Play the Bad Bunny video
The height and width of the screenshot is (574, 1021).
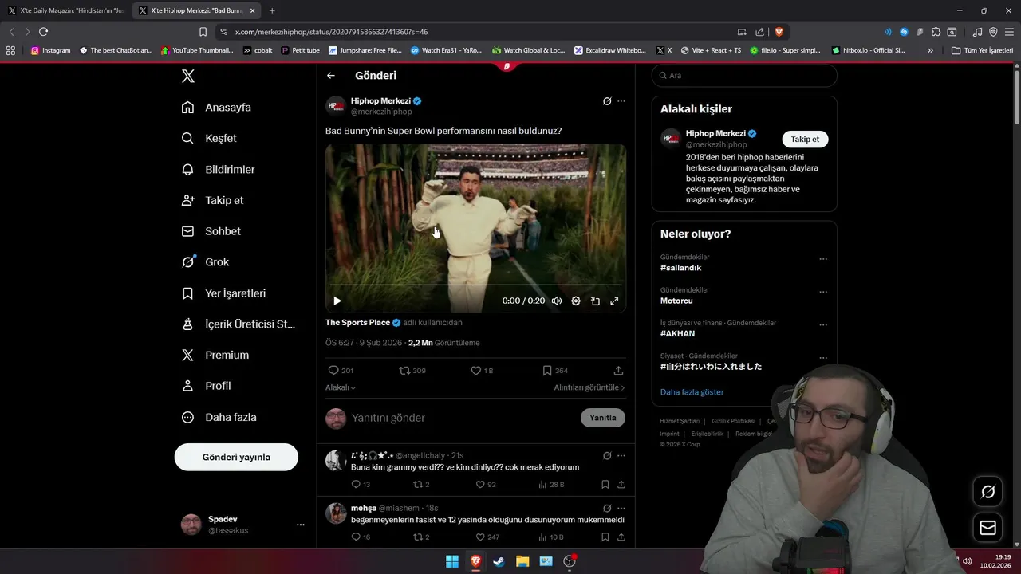(x=337, y=301)
